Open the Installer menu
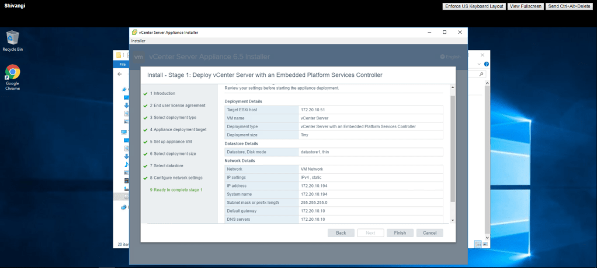This screenshot has height=268, width=597. 138,41
